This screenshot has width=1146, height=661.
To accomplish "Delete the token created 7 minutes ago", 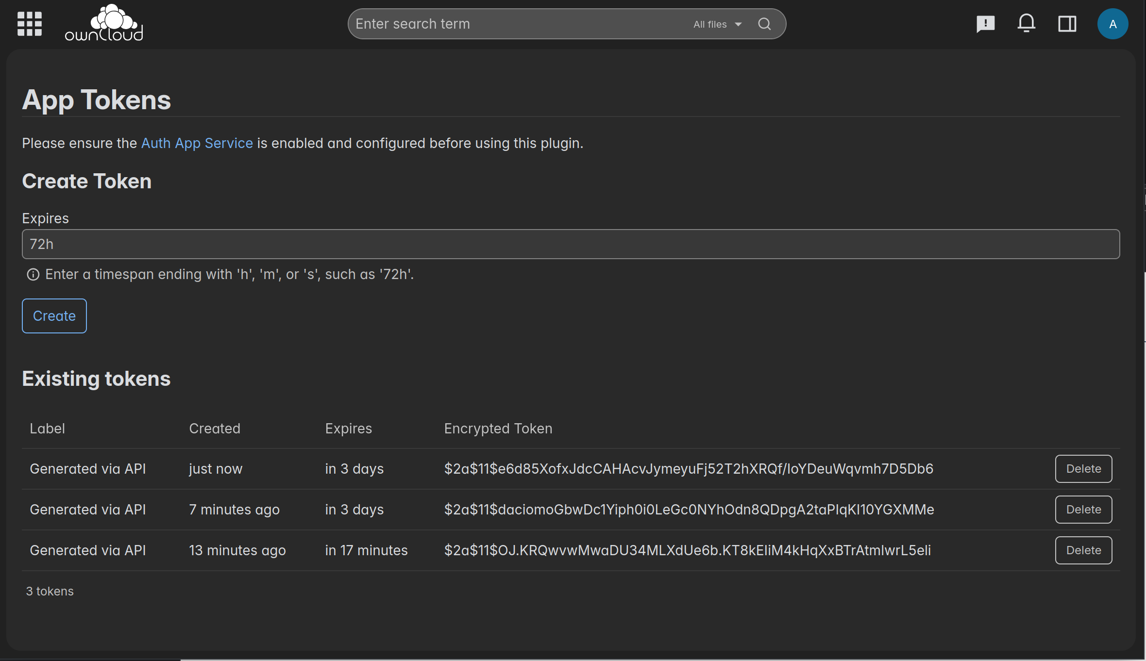I will tap(1083, 510).
